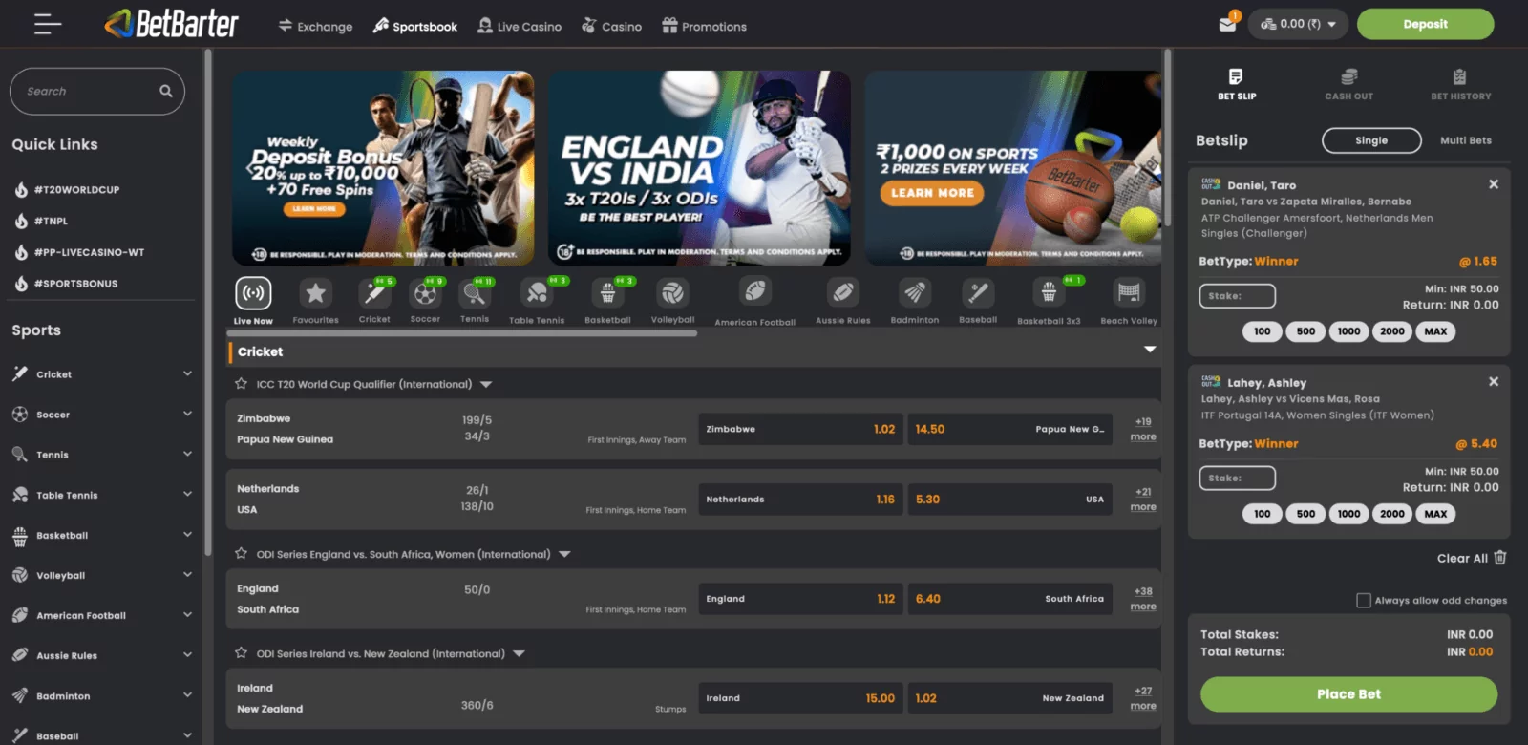This screenshot has height=745, width=1528.
Task: Favourite ODI Series Ireland vs. New Zealand star
Action: click(242, 653)
